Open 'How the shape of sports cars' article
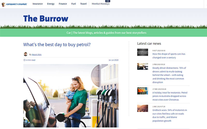This screenshot has height=129, width=207. (169, 56)
